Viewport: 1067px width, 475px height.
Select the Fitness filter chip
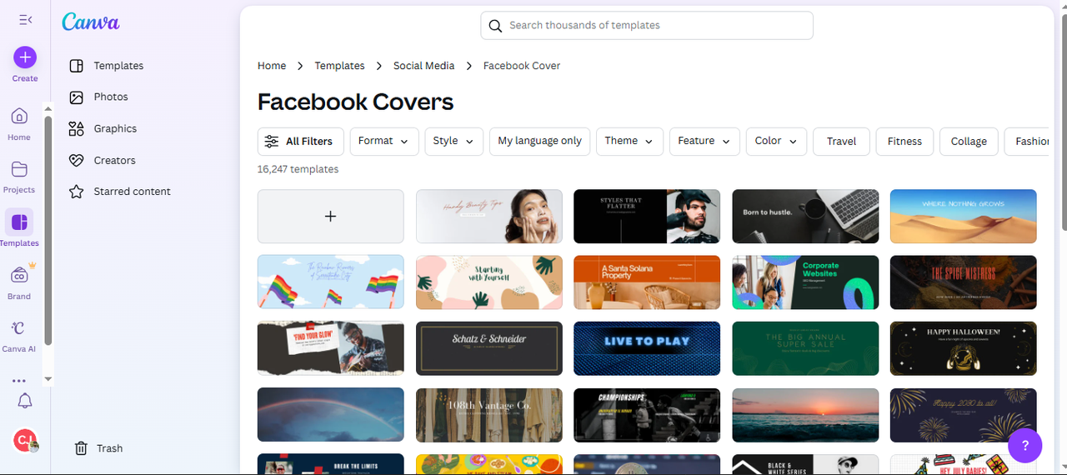904,142
